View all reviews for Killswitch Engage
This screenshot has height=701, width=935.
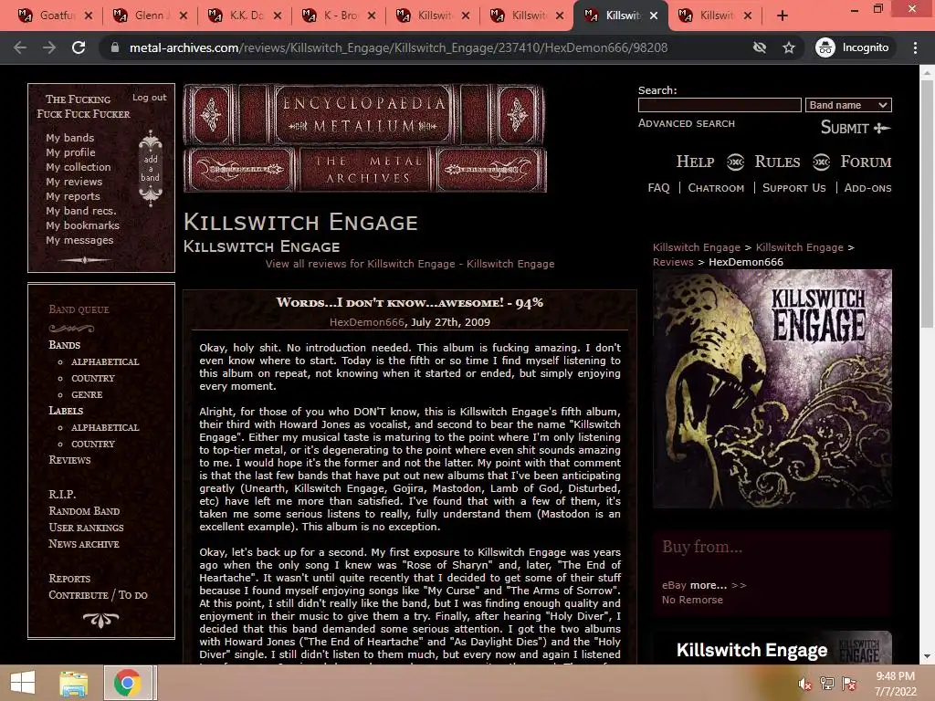410,264
